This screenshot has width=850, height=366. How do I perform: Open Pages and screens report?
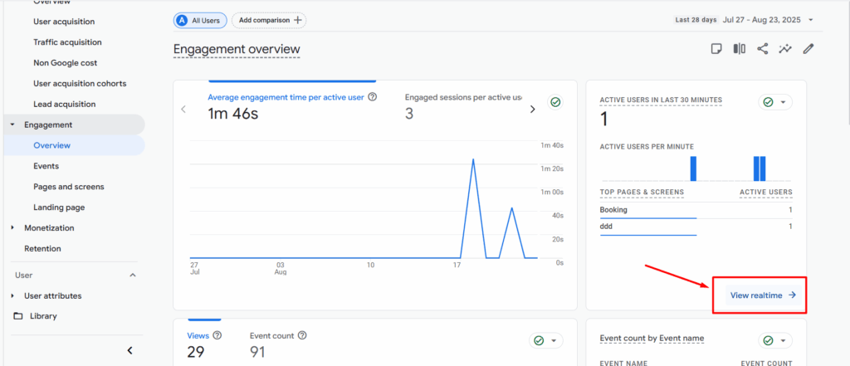[68, 187]
